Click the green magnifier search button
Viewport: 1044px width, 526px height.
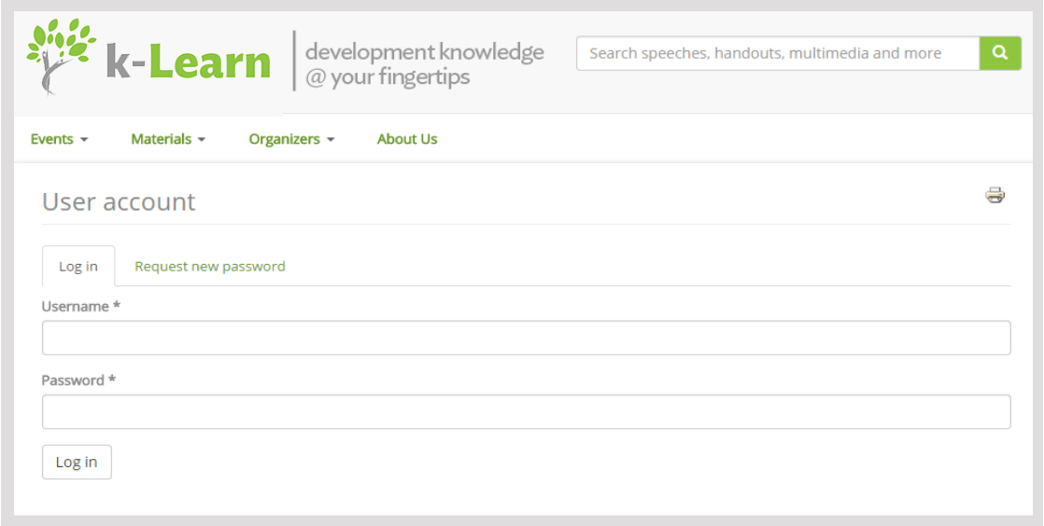[x=1000, y=53]
